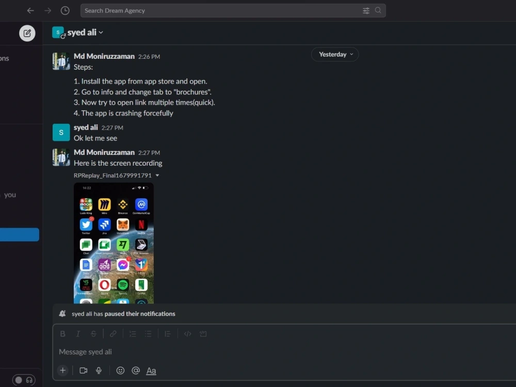Image resolution: width=516 pixels, height=387 pixels.
Task: Record an audio clip with the microphone icon
Action: [x=99, y=370]
